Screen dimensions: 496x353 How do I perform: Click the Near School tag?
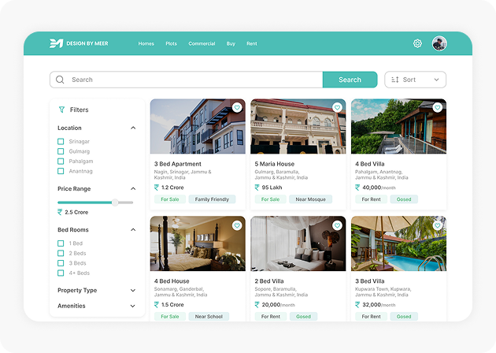(209, 316)
